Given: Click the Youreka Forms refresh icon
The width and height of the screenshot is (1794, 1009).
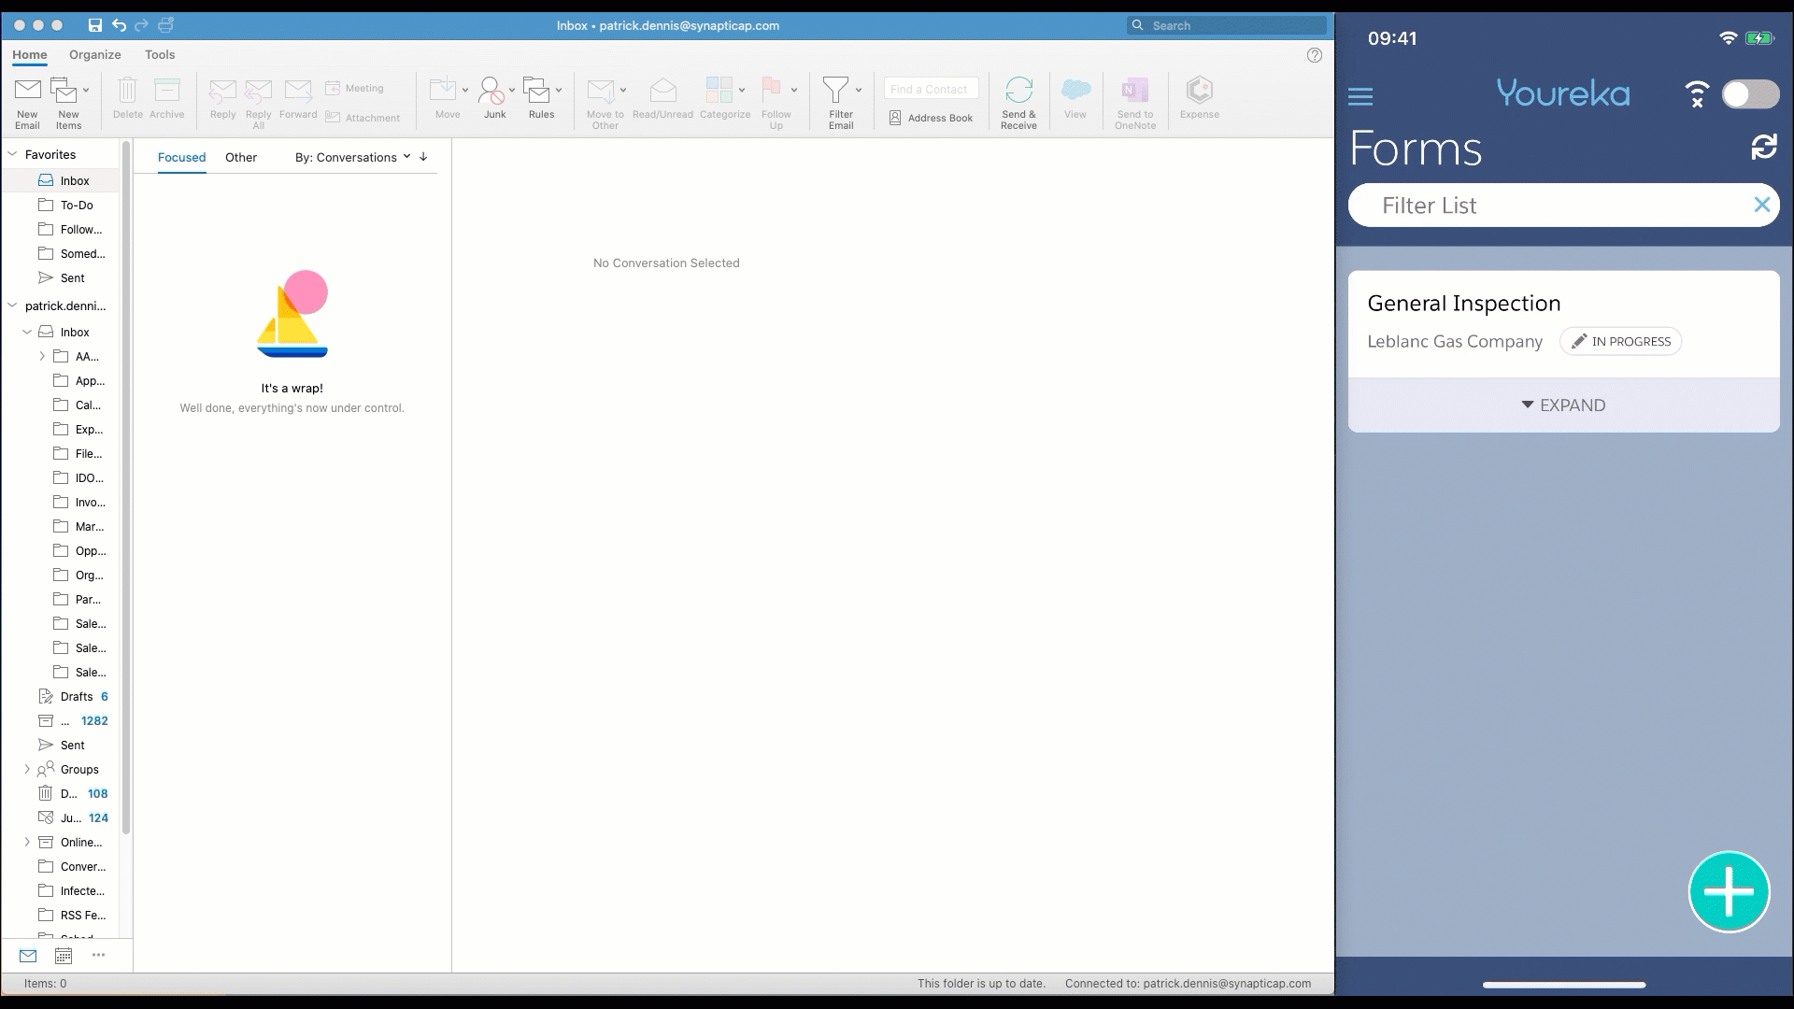Looking at the screenshot, I should pyautogui.click(x=1763, y=147).
